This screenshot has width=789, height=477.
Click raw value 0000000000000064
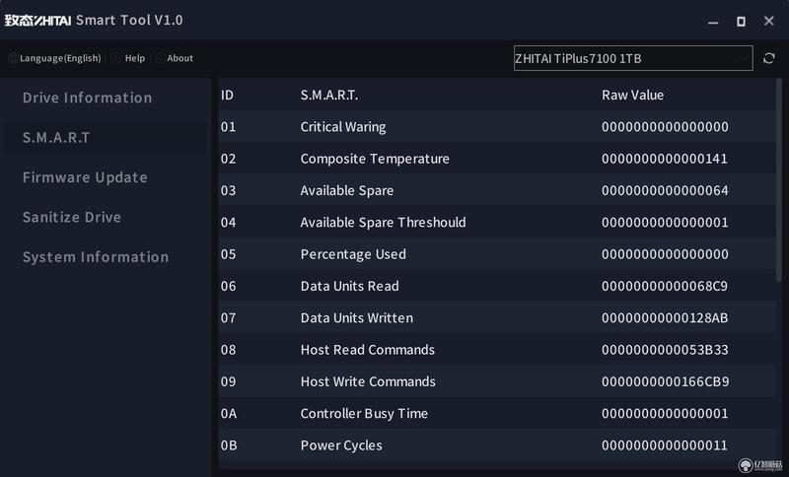[x=665, y=190]
